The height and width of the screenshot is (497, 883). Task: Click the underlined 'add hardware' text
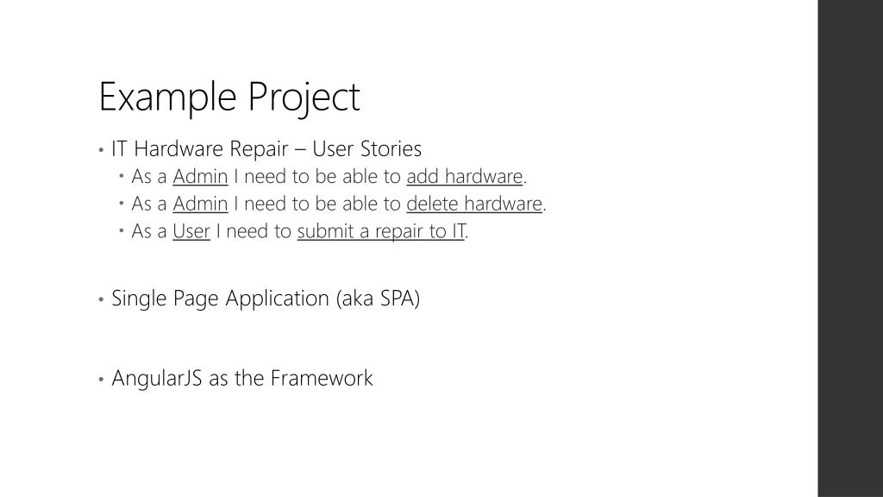(465, 176)
